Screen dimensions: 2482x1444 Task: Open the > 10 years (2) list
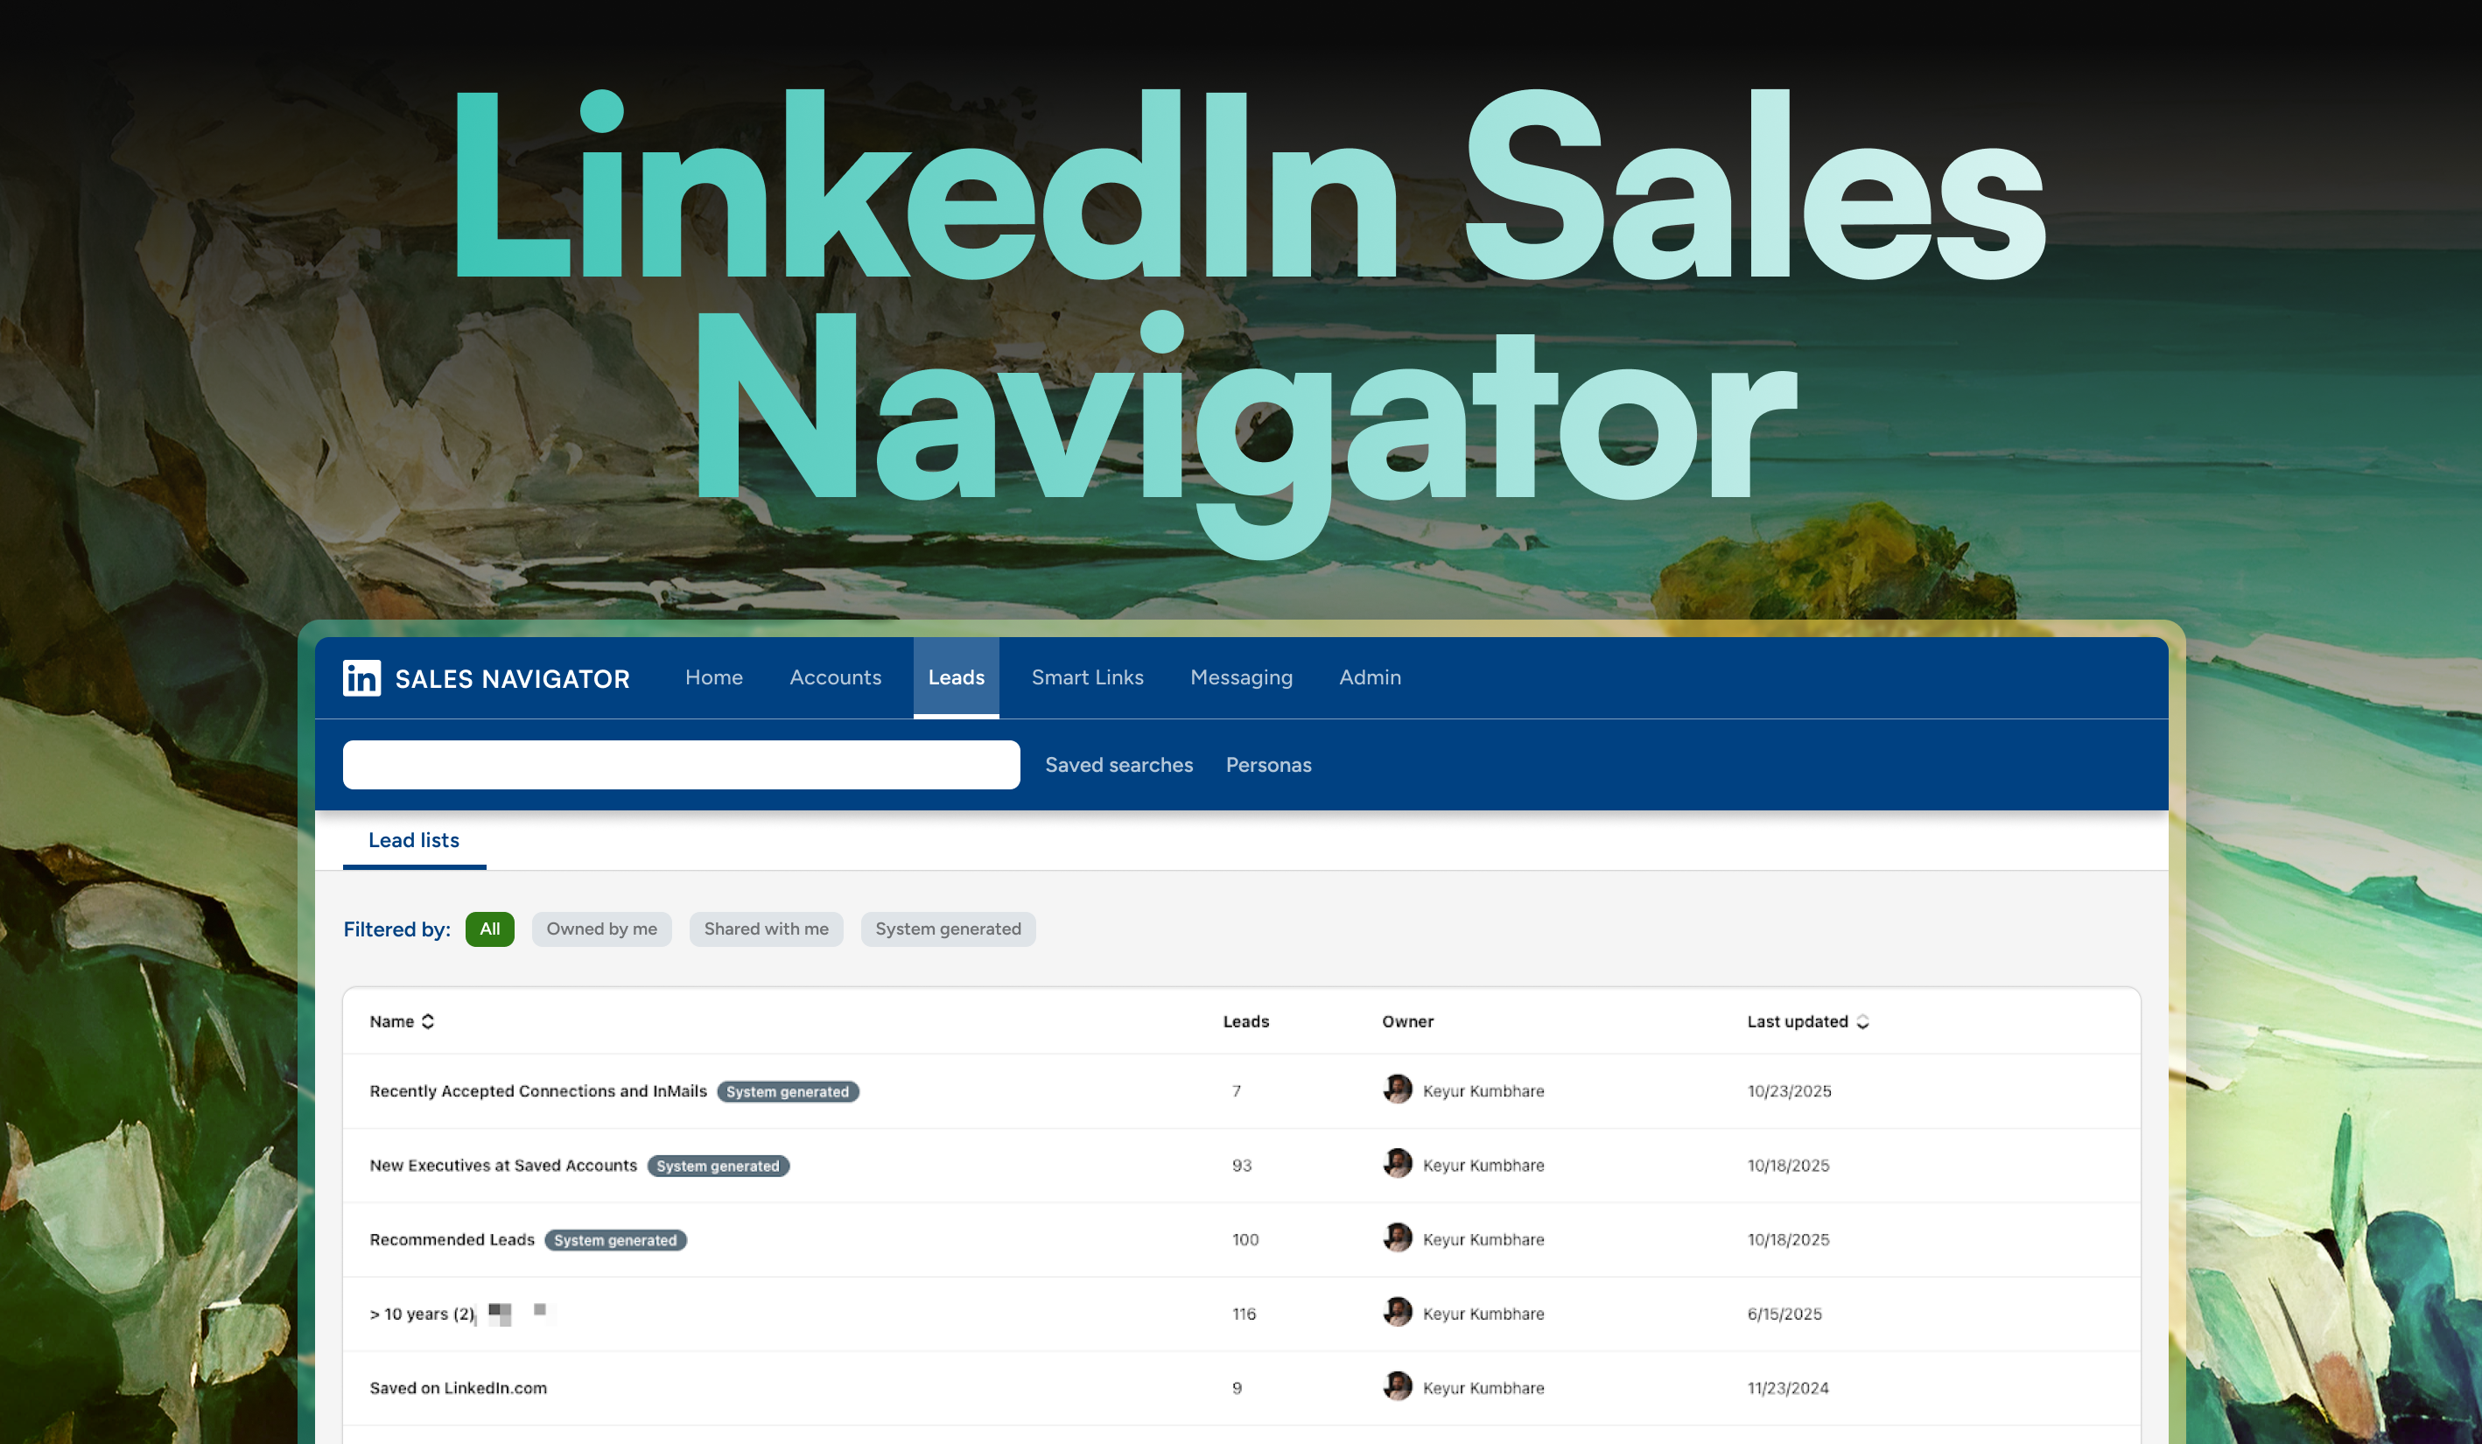pos(423,1314)
